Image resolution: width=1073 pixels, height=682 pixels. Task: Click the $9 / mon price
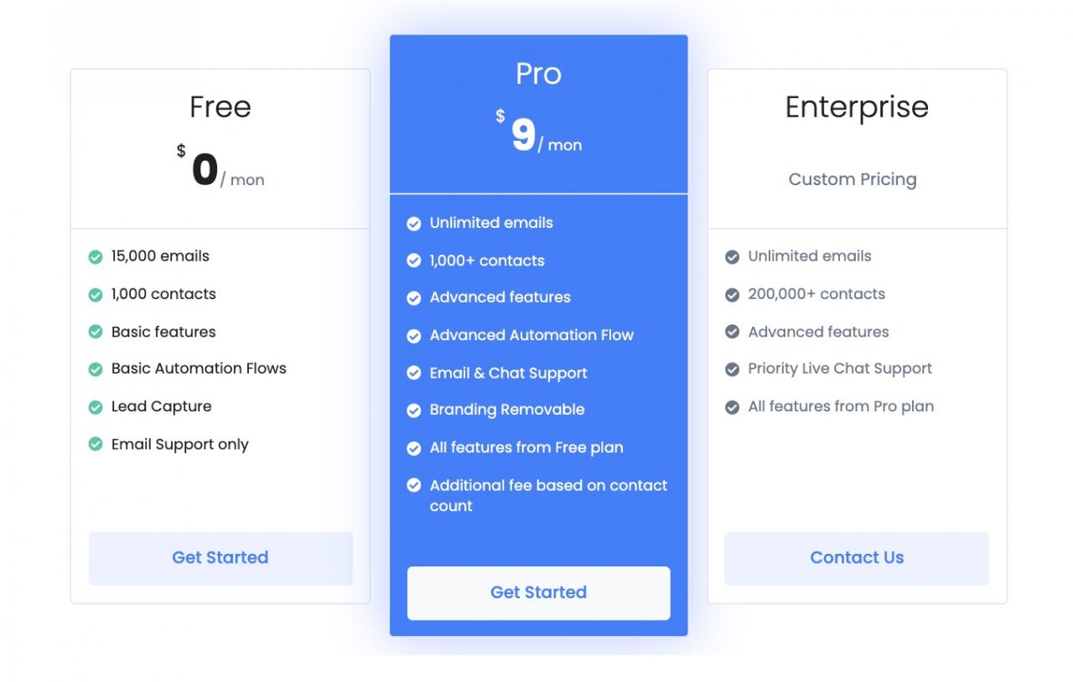538,136
